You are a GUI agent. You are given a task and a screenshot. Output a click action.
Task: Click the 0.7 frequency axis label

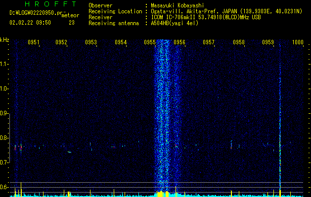coord(4,163)
